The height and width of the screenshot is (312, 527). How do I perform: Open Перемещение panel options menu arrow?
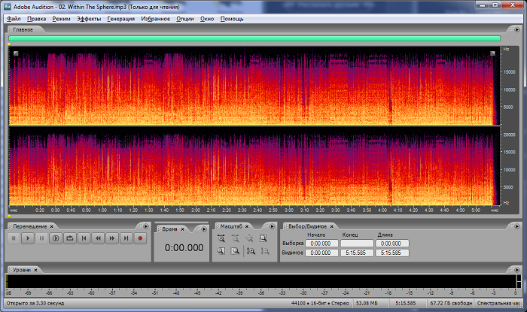coord(147,226)
